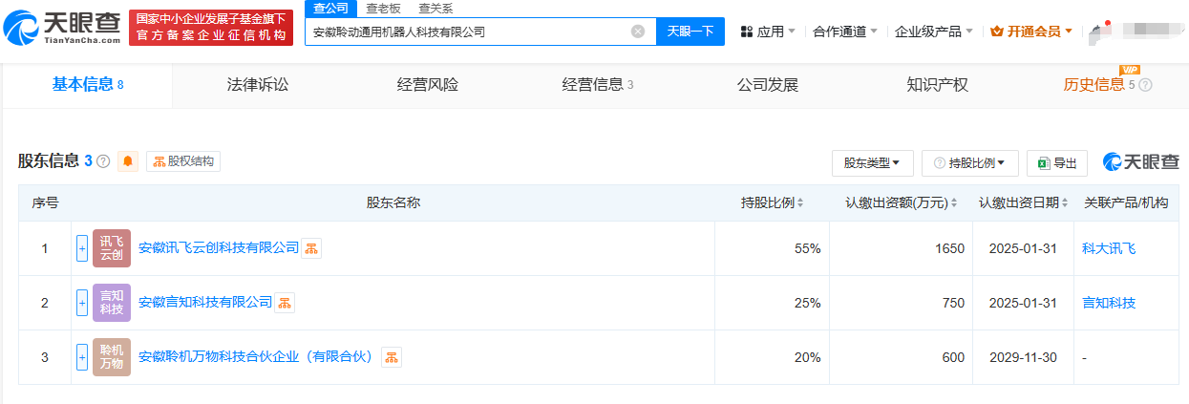Screen dimensions: 1189x404
Task: Open equity structure icon beside 安徽言知科技有限公司
Action: click(x=285, y=303)
